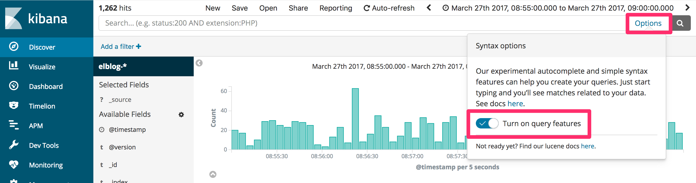Click the 08:55:30 axis tick label
Image resolution: width=696 pixels, height=183 pixels.
coord(277,156)
